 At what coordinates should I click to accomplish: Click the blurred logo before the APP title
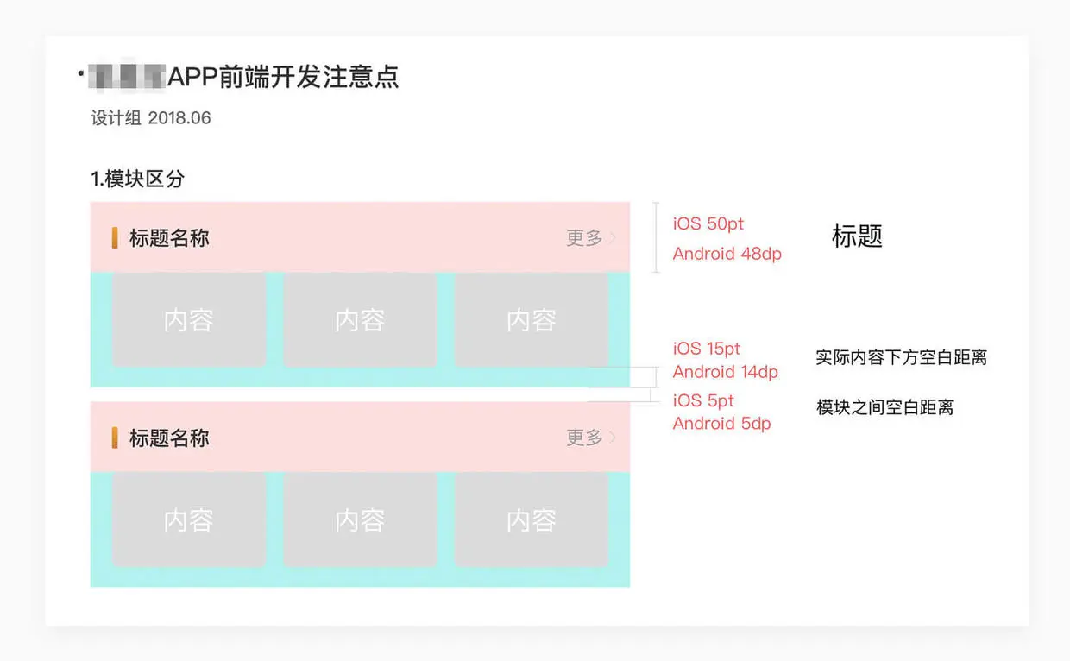126,77
